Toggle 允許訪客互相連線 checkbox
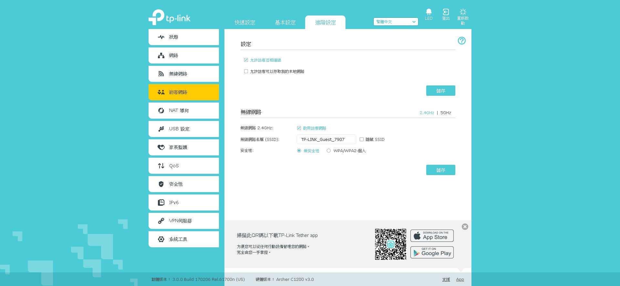 (246, 60)
